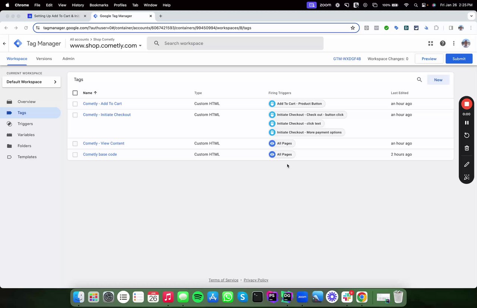Click the back arrow beside Tag Manager logo

[4, 44]
